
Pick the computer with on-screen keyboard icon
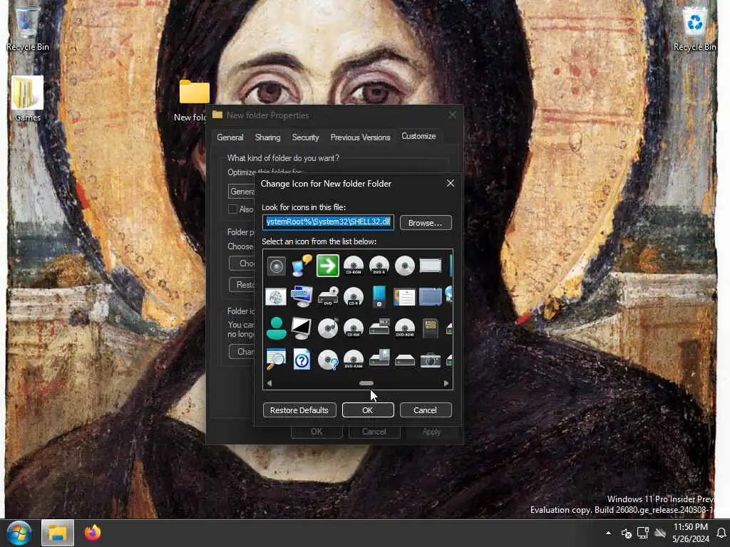[302, 296]
